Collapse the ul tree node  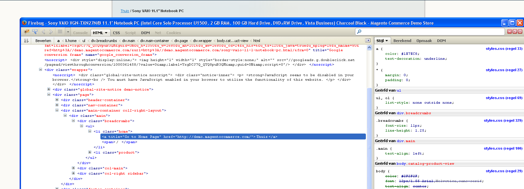pos(81,126)
